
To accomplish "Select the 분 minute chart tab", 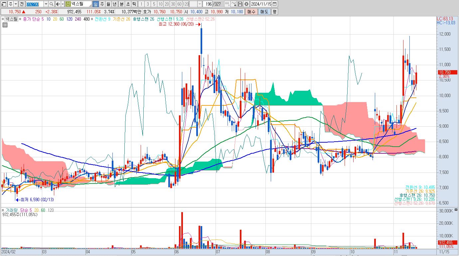I will (x=122, y=4).
